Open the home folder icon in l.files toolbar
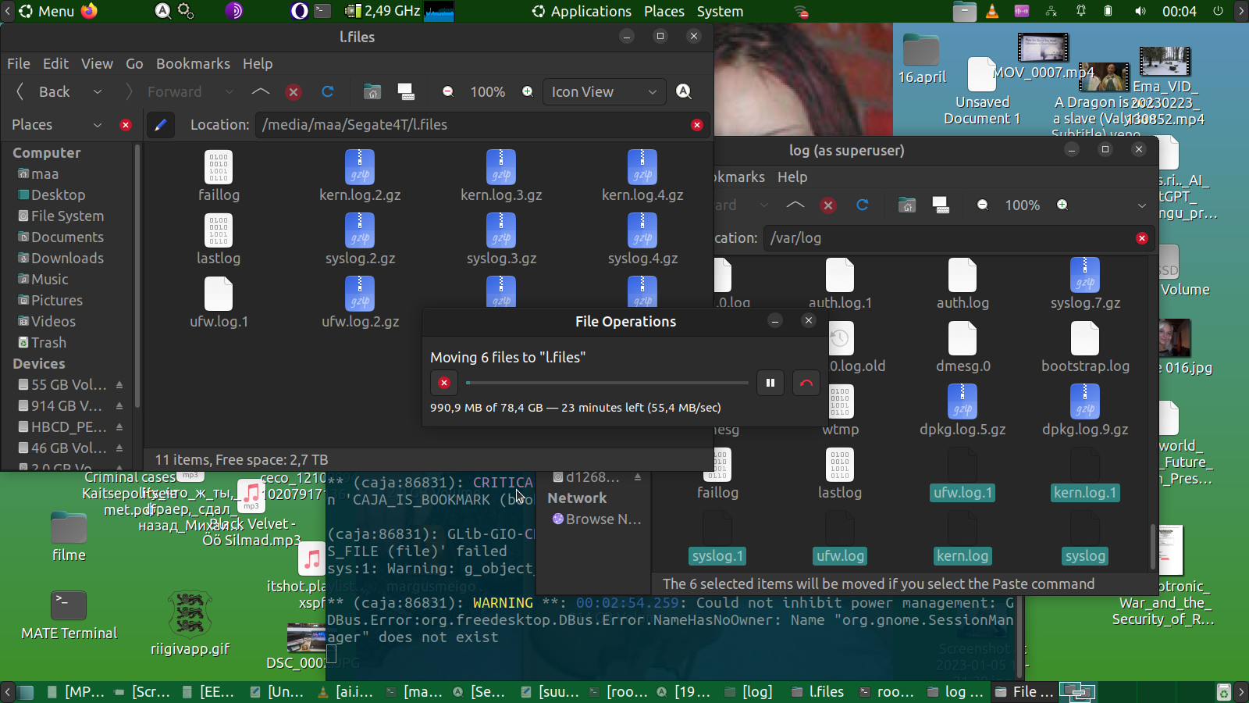 click(372, 92)
